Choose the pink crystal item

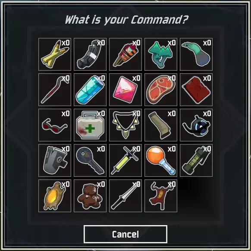[125, 90]
